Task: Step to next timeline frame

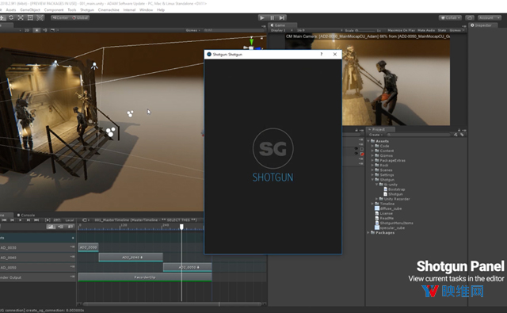Action: [x=29, y=219]
